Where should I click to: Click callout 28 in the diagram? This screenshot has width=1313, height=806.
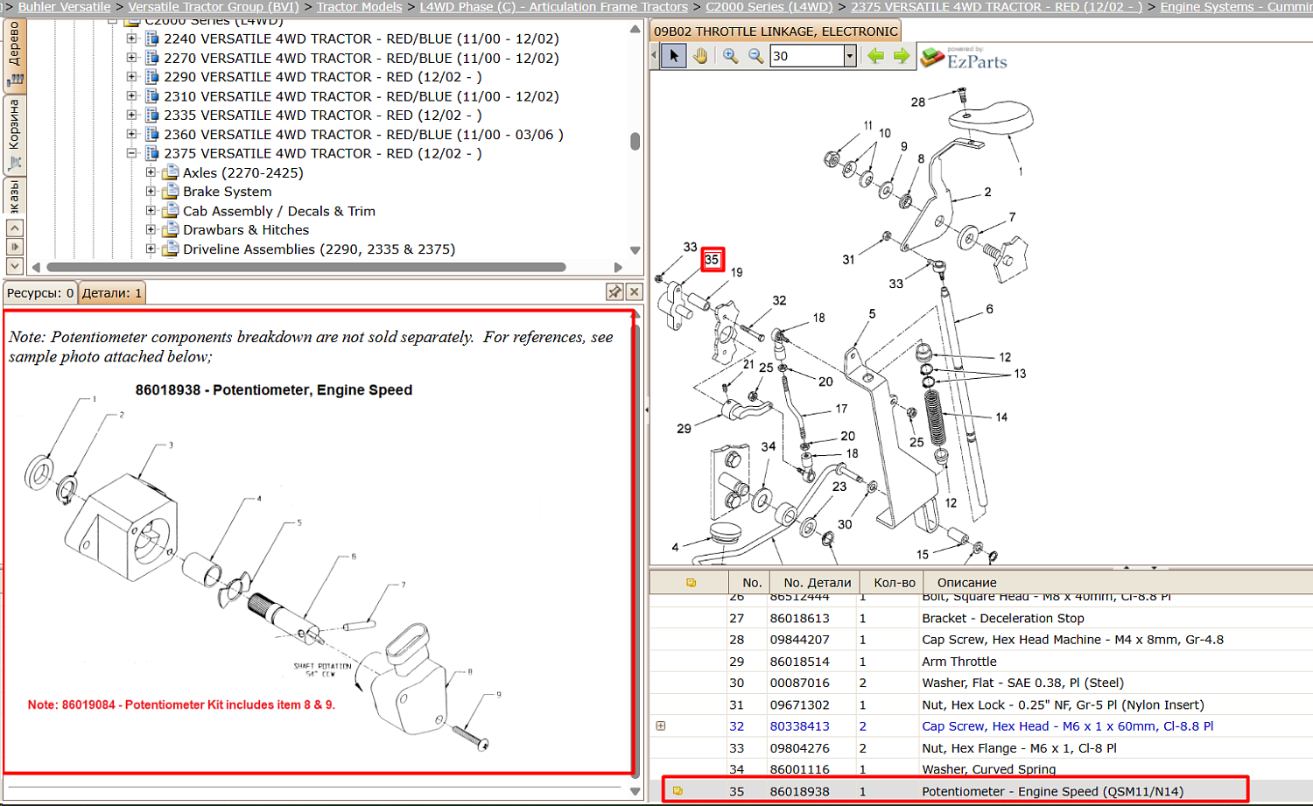[917, 102]
